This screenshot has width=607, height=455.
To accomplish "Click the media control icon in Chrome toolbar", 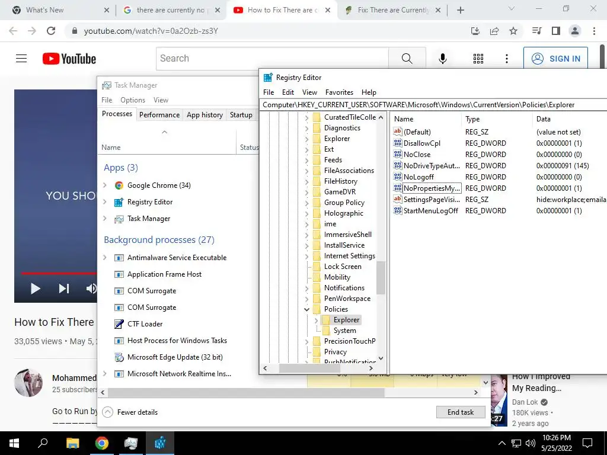I will tap(537, 31).
